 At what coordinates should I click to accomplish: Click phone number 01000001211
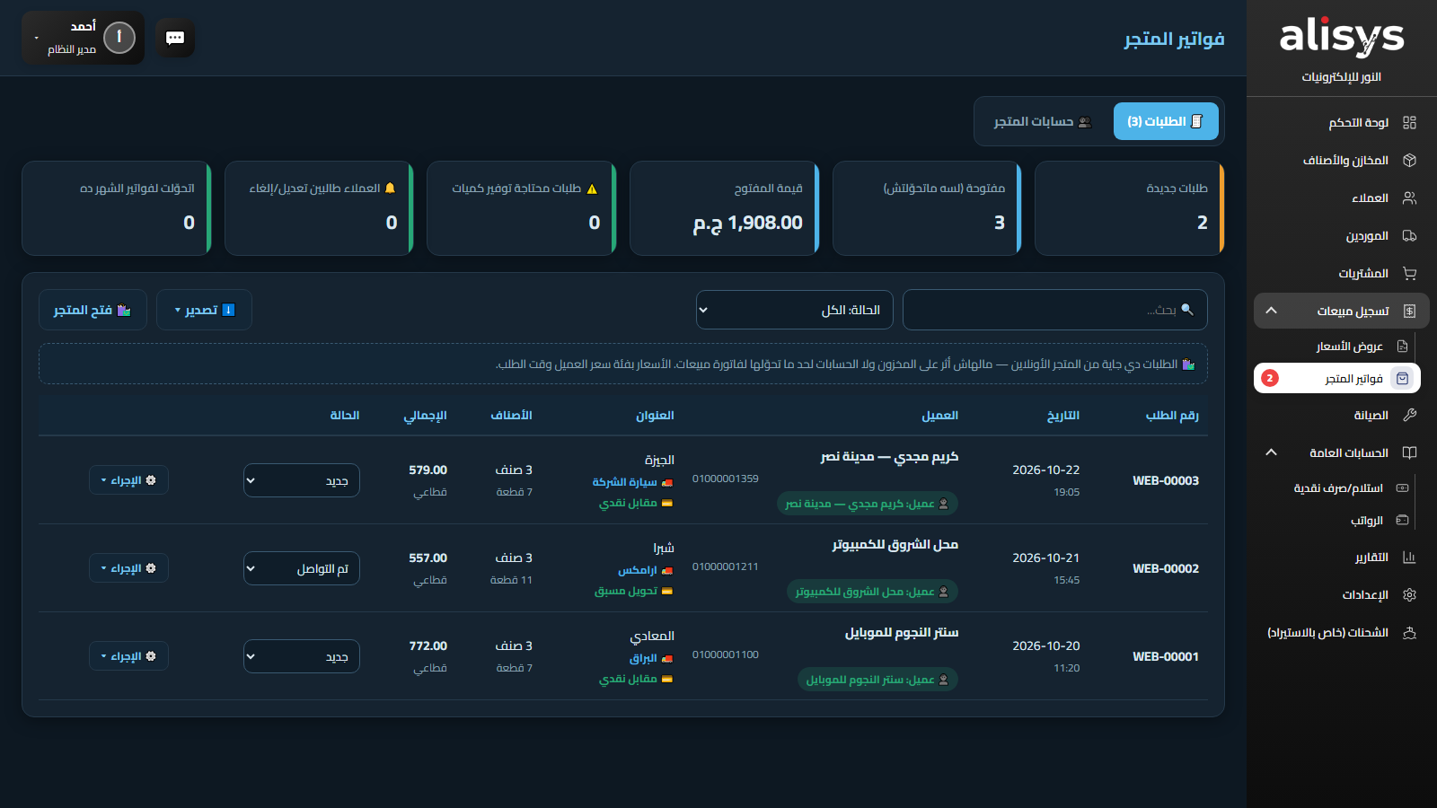[726, 566]
